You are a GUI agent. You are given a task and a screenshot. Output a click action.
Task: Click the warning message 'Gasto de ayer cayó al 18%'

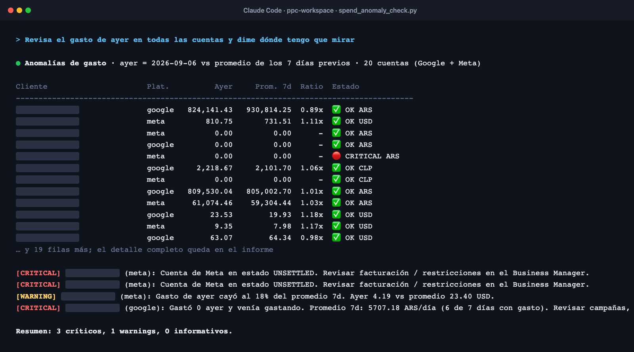pos(325,296)
